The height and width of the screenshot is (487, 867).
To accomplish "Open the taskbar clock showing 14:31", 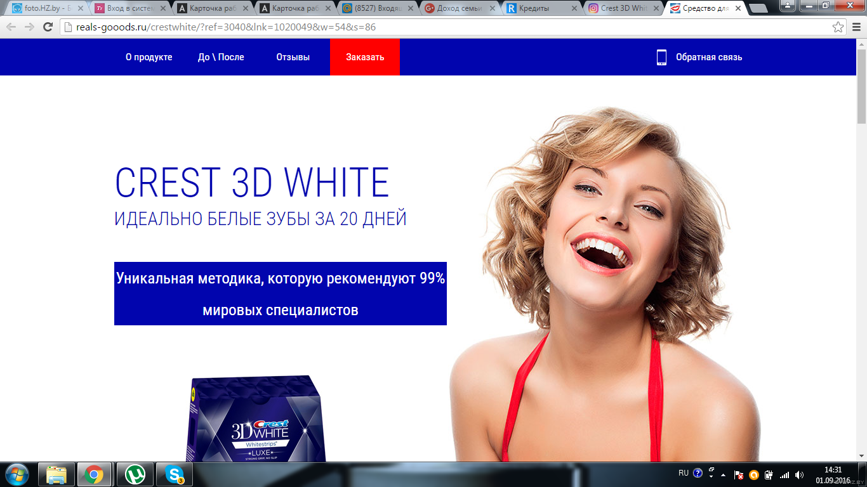I will (x=833, y=474).
